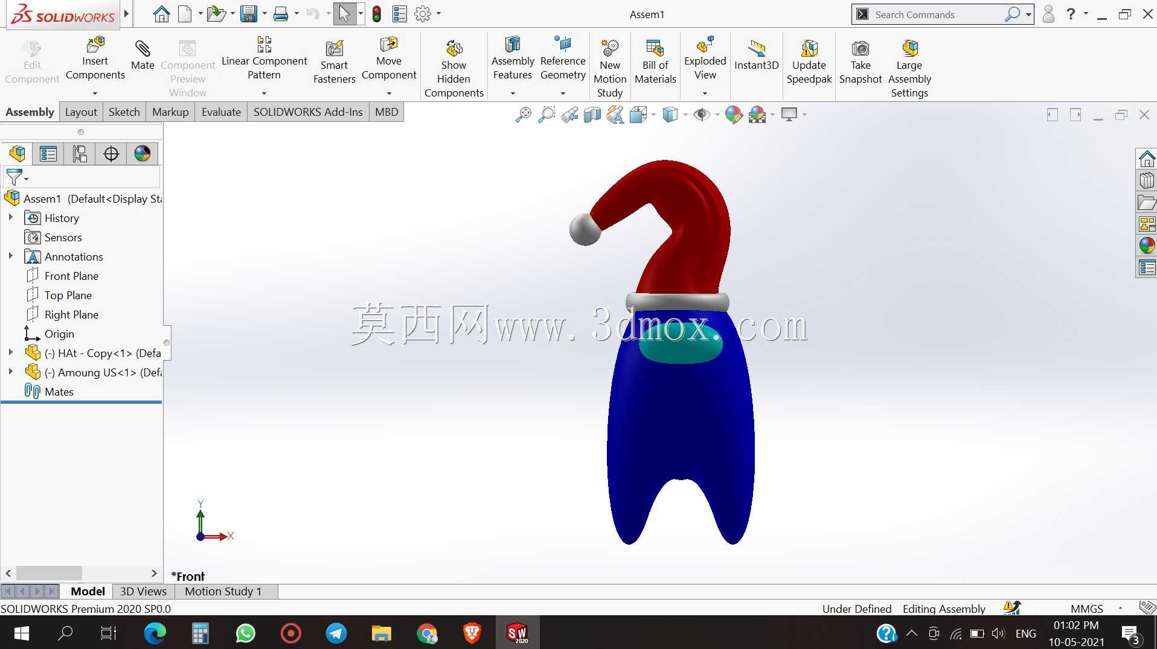Image resolution: width=1157 pixels, height=649 pixels.
Task: Toggle the Section View icon
Action: [592, 114]
